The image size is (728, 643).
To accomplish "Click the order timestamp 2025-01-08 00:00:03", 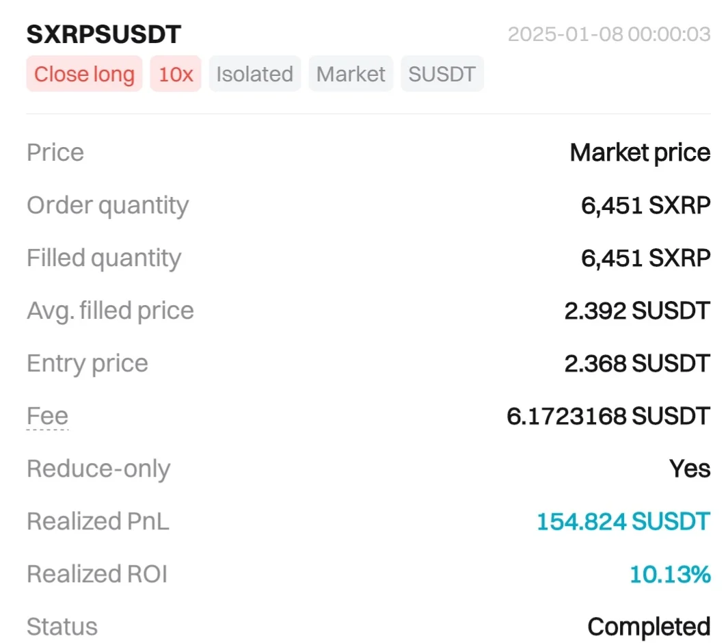I will [608, 34].
